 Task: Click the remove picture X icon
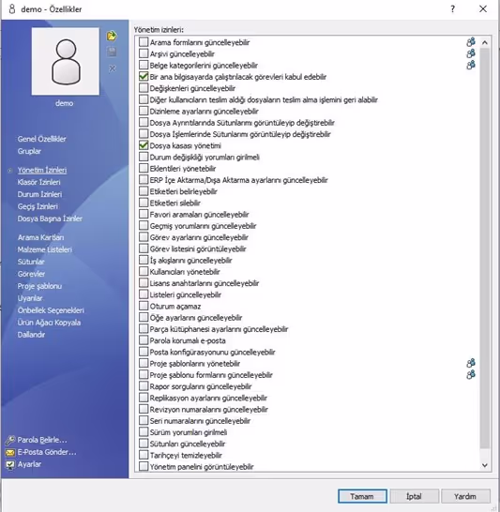tap(112, 68)
